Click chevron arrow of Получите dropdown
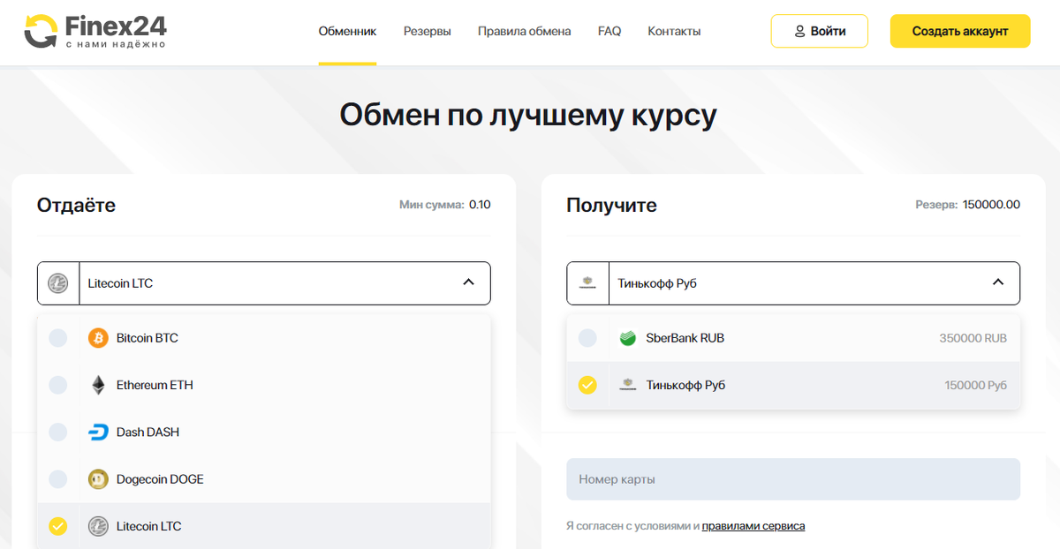The width and height of the screenshot is (1060, 549). click(x=998, y=282)
